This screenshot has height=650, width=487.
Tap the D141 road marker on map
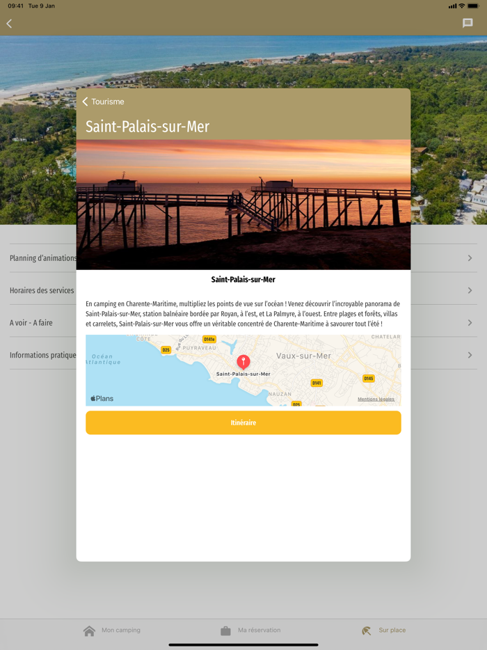317,383
